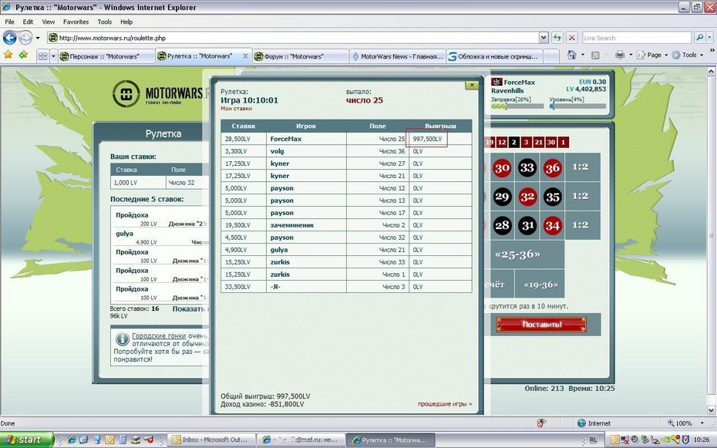Open the Windows Start button

[x=26, y=440]
